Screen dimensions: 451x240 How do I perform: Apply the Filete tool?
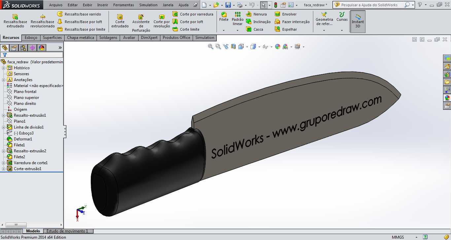click(224, 17)
